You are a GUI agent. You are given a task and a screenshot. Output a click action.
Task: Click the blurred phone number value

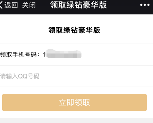(x=64, y=54)
